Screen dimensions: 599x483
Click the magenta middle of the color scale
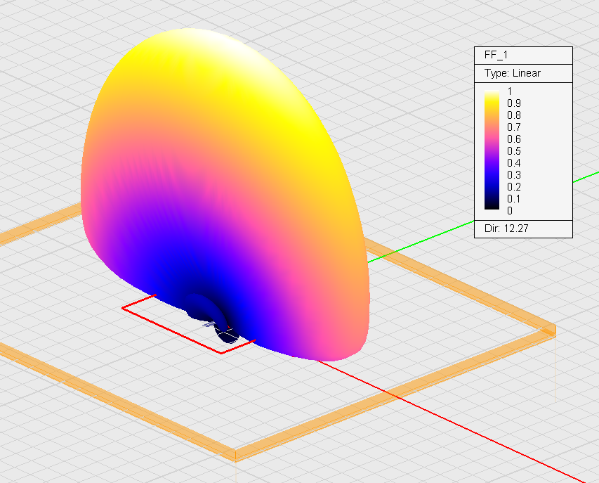tap(492, 149)
